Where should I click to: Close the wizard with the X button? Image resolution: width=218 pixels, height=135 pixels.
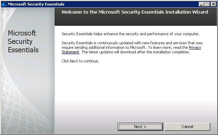[213, 4]
